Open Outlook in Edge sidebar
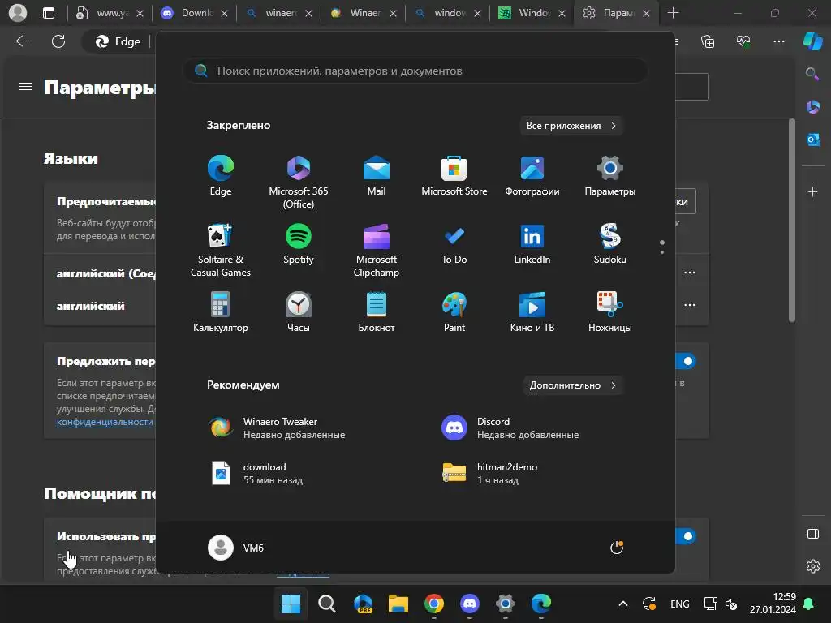Viewport: 831px width, 623px height. tap(812, 140)
